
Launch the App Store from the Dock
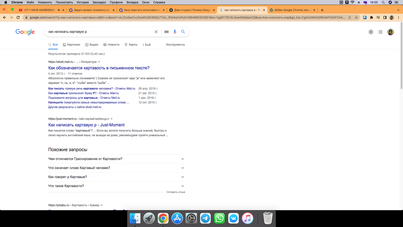point(177,219)
